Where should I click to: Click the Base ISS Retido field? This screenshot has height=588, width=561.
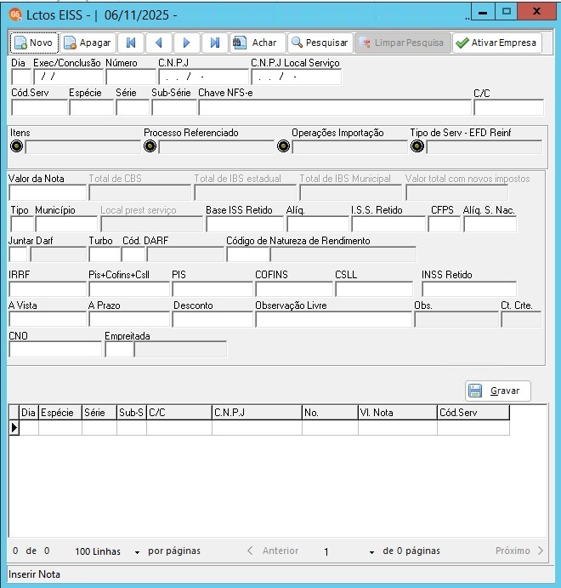point(245,225)
